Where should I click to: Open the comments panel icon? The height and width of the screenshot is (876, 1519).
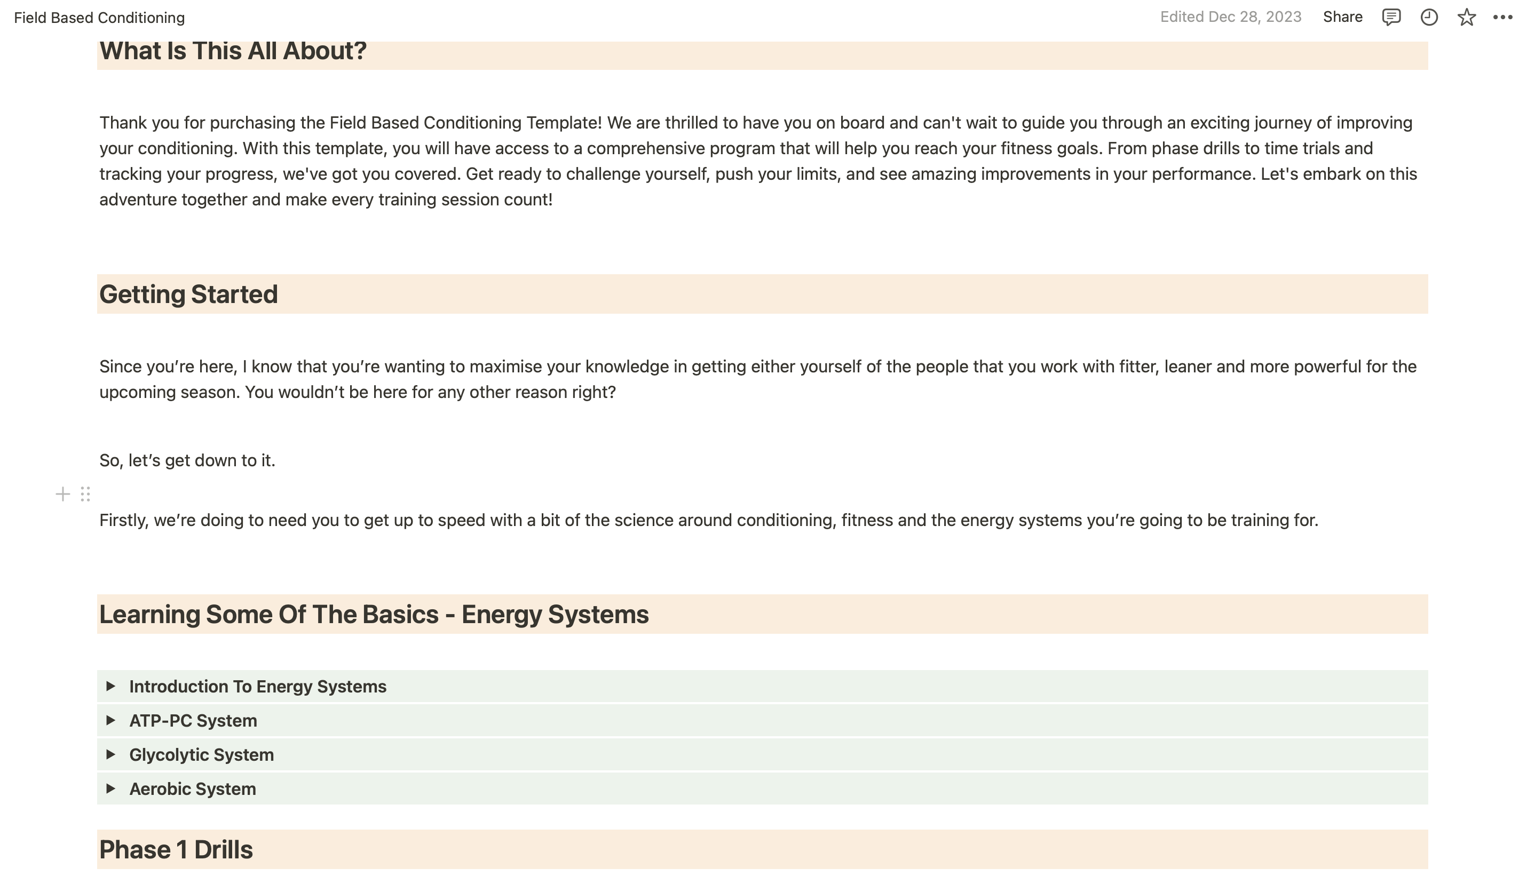click(1391, 17)
